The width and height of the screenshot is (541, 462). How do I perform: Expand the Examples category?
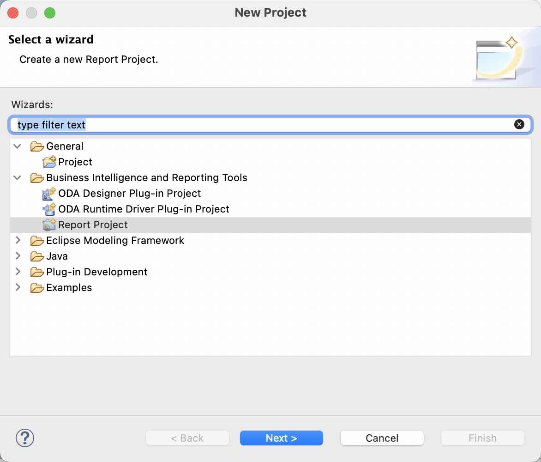(18, 287)
